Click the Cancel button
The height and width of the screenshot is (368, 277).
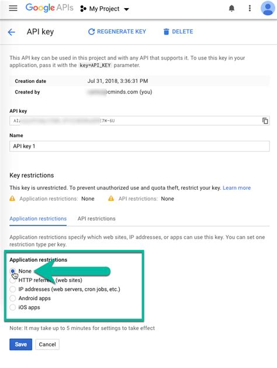tap(47, 344)
